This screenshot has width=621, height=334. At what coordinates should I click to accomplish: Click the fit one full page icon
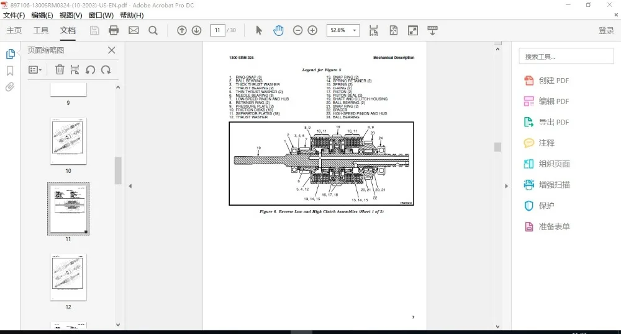[394, 30]
